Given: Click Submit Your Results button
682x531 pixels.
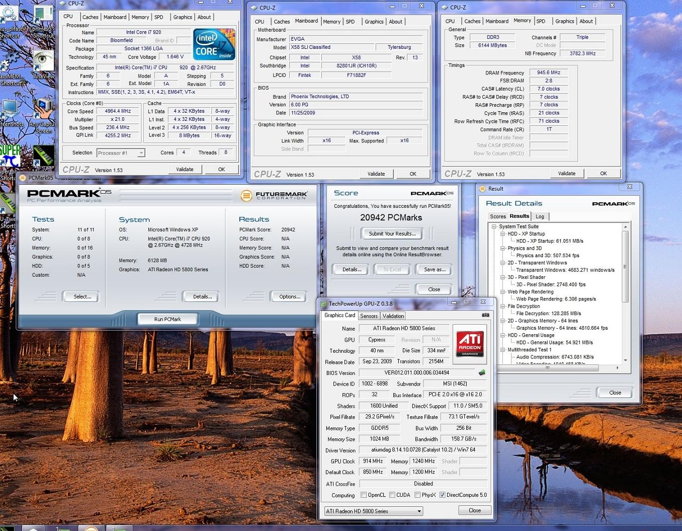Looking at the screenshot, I should click(x=392, y=234).
